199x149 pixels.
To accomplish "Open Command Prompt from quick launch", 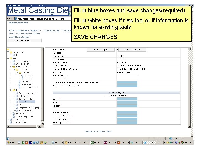I will click(x=19, y=143).
